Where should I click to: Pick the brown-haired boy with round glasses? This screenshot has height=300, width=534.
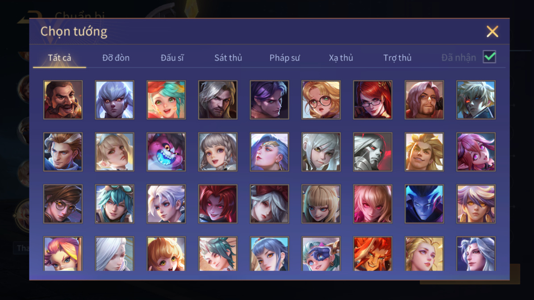point(63,204)
